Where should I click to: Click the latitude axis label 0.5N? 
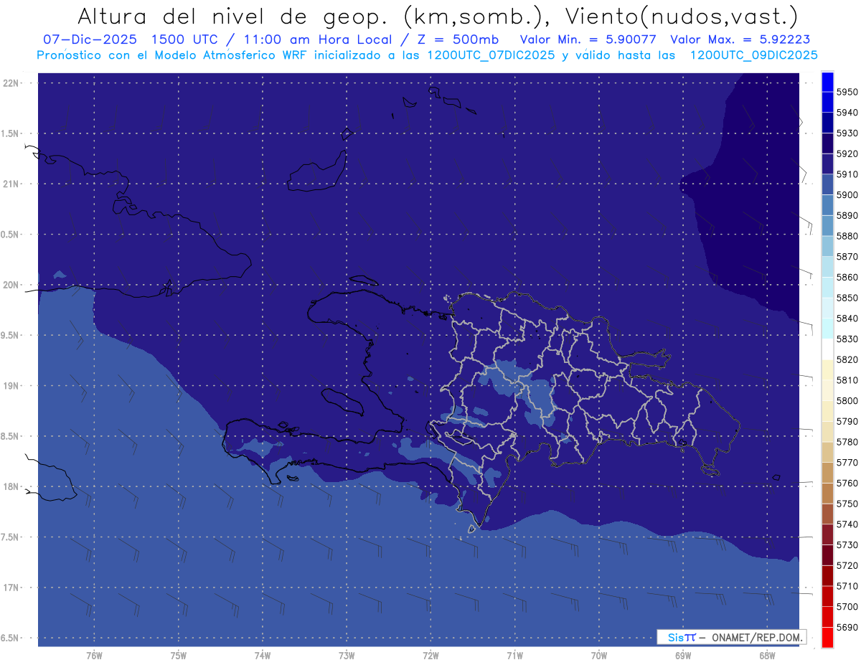11,235
